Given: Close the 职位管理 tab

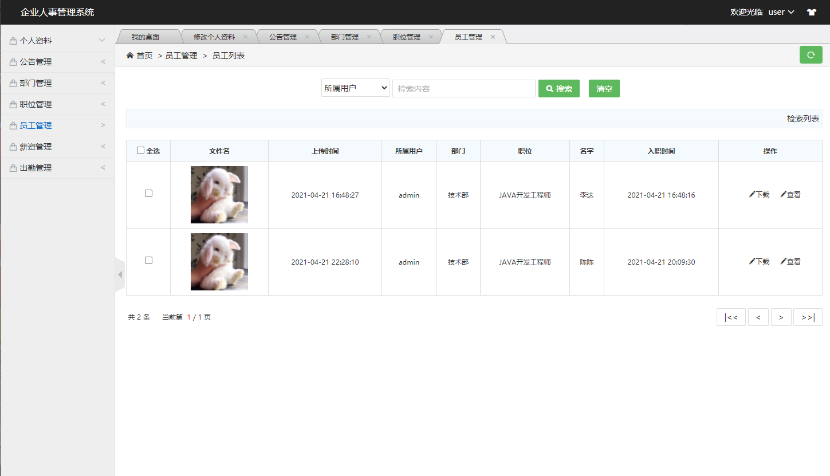Looking at the screenshot, I should (431, 37).
